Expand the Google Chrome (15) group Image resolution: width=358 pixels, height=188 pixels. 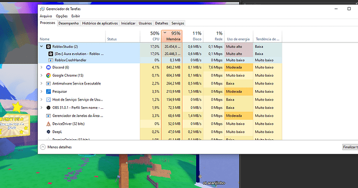[42, 76]
